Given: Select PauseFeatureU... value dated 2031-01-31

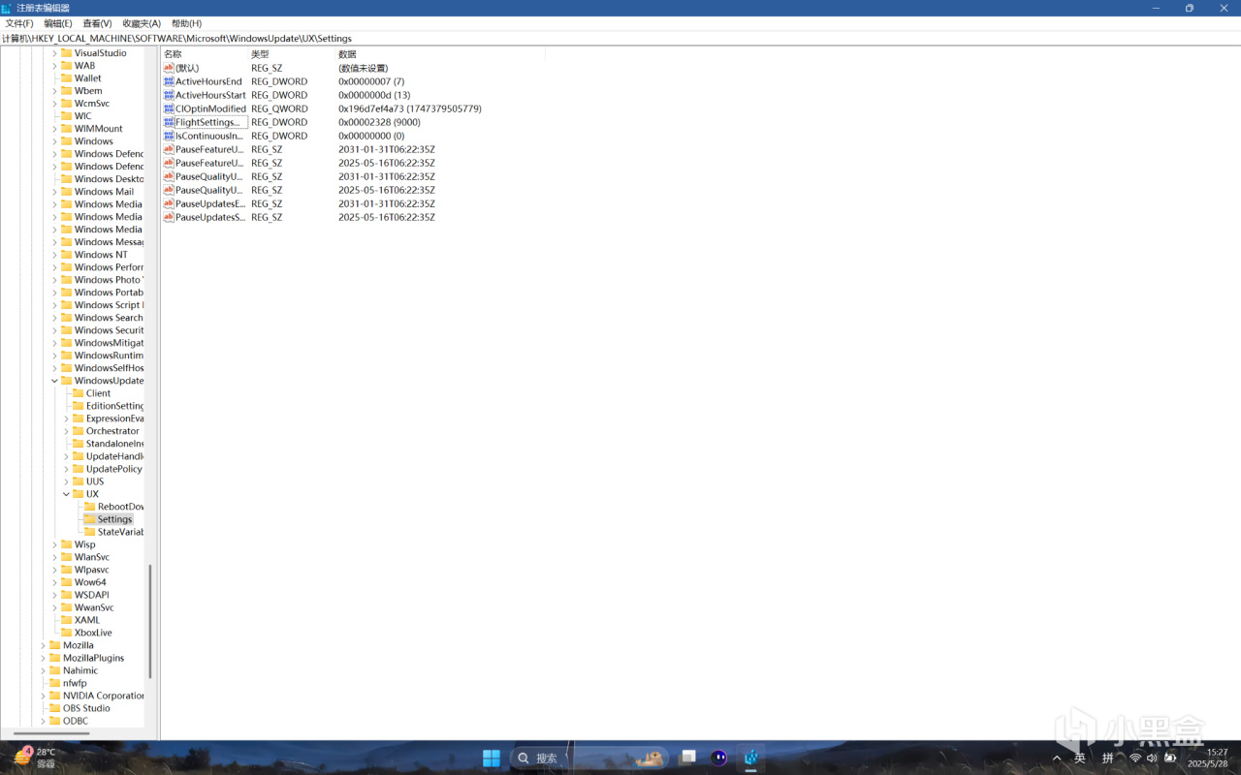Looking at the screenshot, I should point(209,149).
